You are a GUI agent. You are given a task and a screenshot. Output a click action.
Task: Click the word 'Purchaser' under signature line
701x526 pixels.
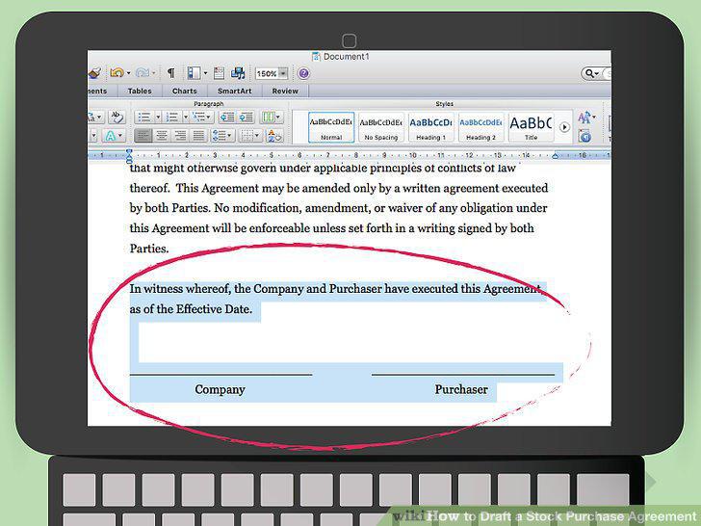point(461,389)
